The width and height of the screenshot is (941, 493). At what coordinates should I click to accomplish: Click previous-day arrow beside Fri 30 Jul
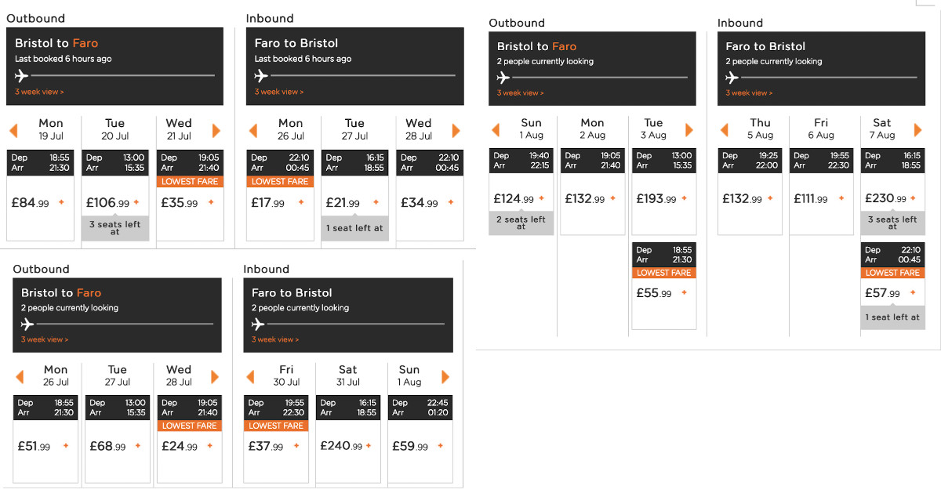(x=250, y=377)
